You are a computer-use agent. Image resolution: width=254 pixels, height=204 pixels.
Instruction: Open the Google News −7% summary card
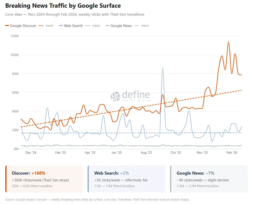209,179
